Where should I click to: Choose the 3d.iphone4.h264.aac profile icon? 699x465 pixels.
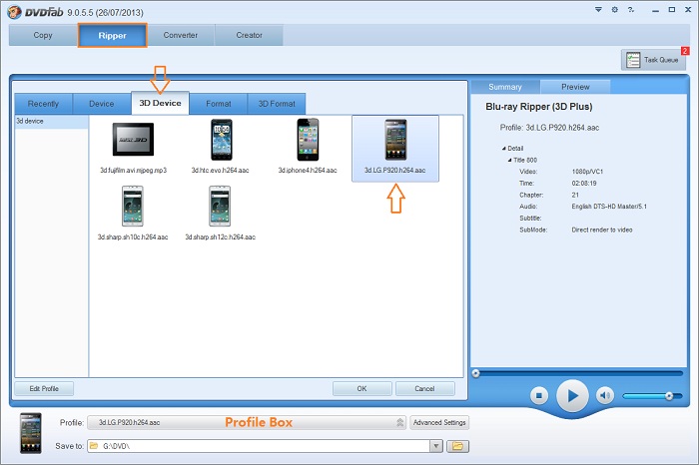pyautogui.click(x=308, y=140)
